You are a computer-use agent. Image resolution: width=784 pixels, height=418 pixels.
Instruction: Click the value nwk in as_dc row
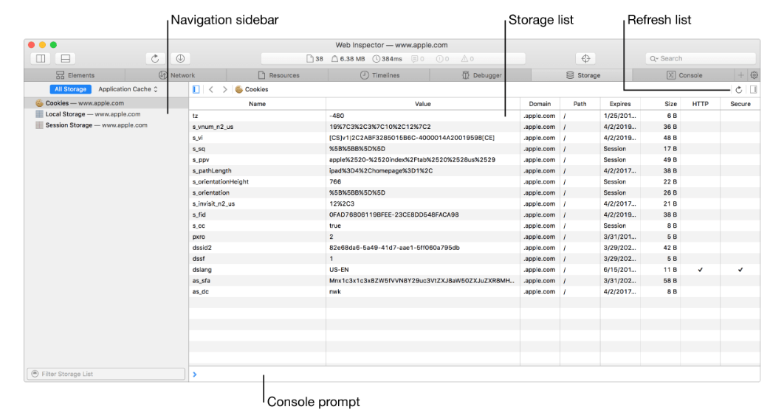pyautogui.click(x=335, y=292)
